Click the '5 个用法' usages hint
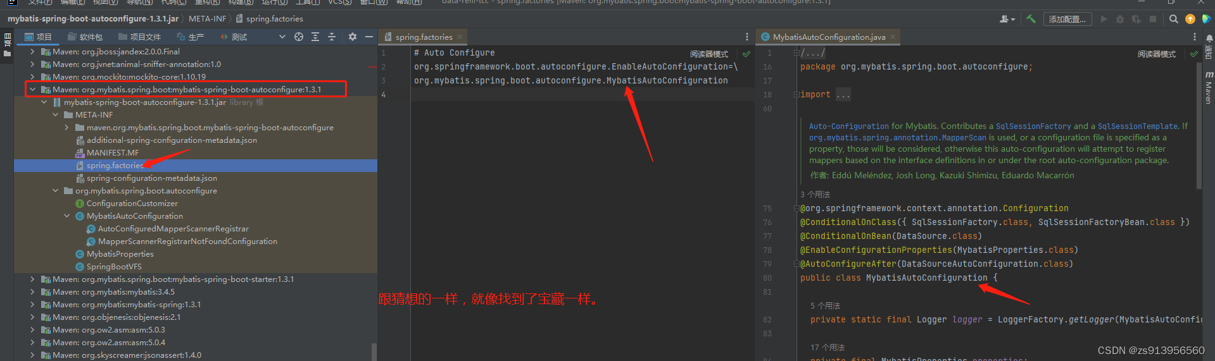 pyautogui.click(x=825, y=305)
